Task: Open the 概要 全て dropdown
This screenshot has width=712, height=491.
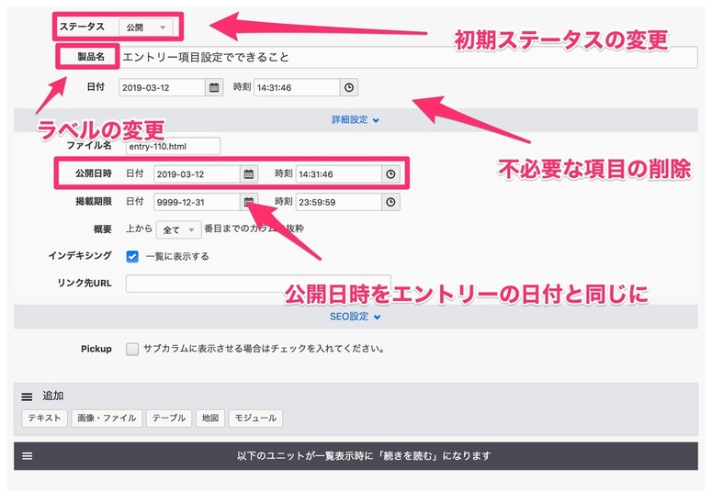Action: [x=178, y=229]
